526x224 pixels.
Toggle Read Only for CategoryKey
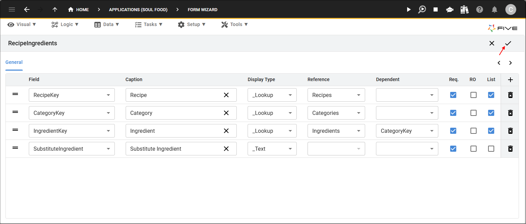[474, 113]
